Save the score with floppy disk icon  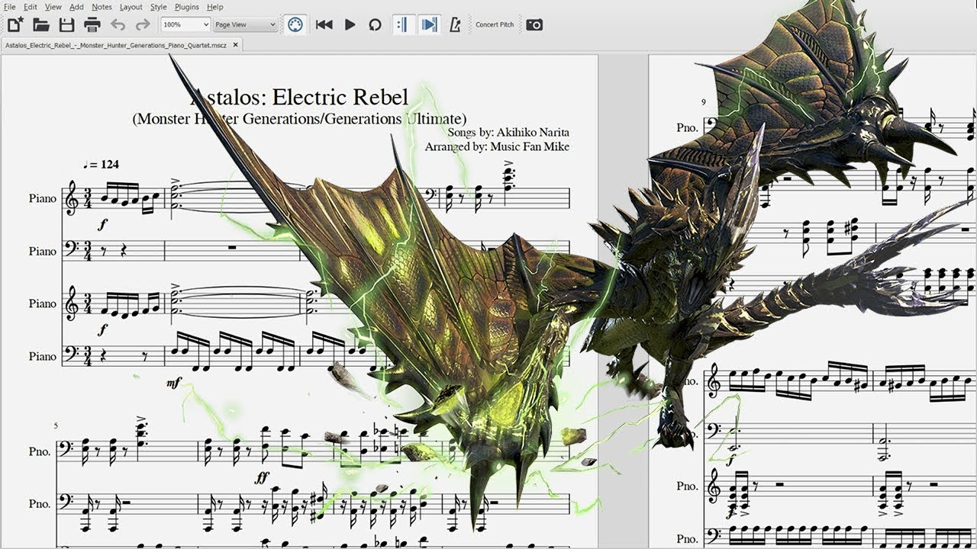point(66,24)
